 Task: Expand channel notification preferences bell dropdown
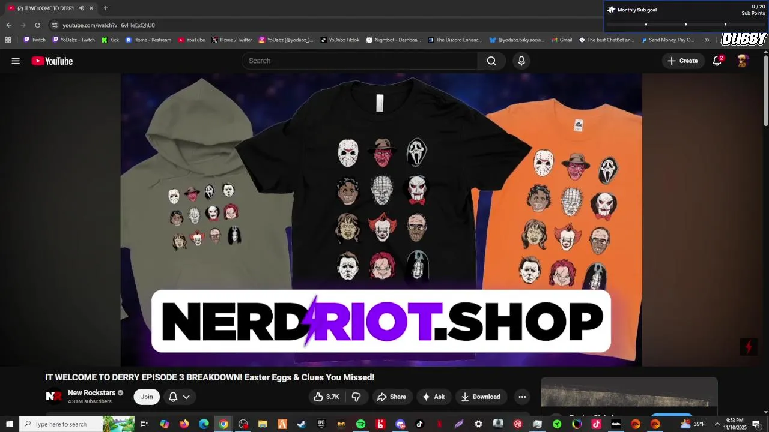coord(180,397)
